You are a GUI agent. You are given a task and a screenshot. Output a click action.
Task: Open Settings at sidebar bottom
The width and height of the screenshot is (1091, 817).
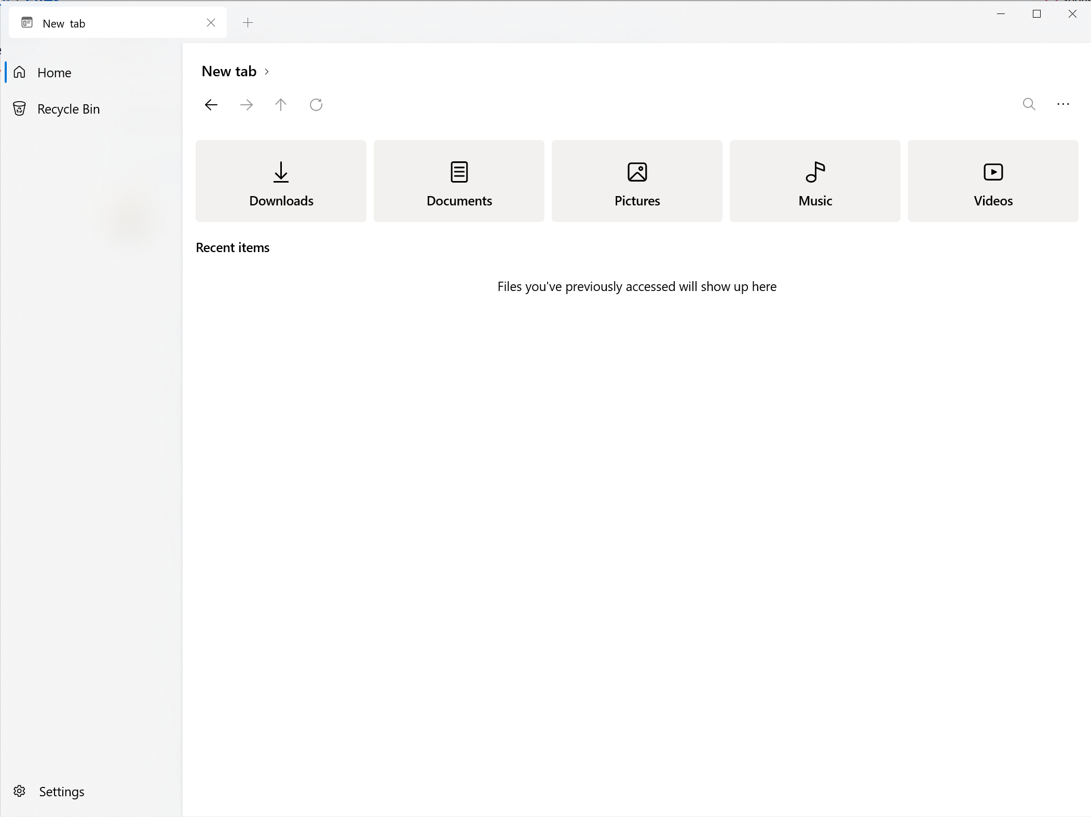pos(61,792)
